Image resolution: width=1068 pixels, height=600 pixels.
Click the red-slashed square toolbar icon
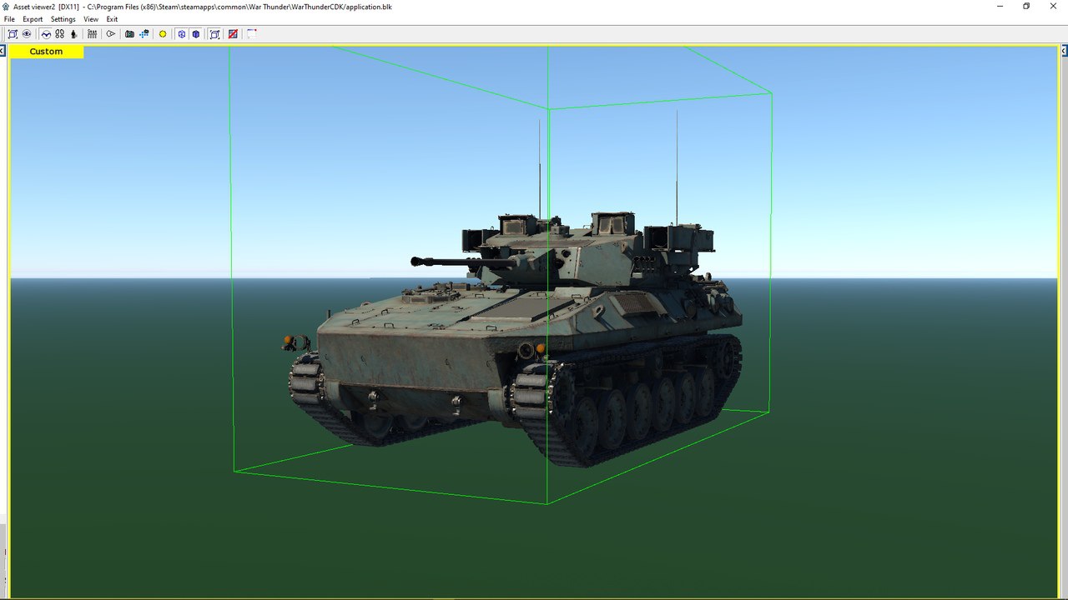(x=233, y=34)
